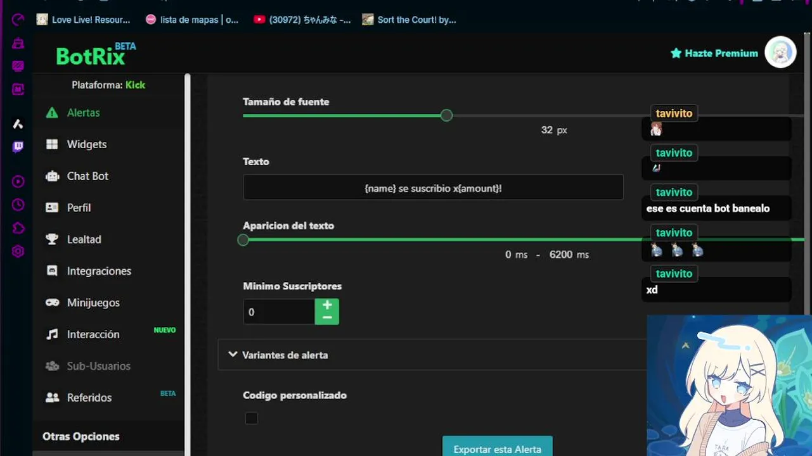This screenshot has width=812, height=456.
Task: Click the Hazte Premium star icon
Action: [676, 53]
